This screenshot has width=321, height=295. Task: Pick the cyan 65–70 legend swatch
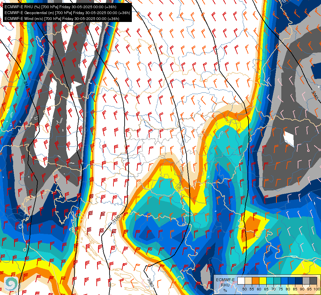270,281
